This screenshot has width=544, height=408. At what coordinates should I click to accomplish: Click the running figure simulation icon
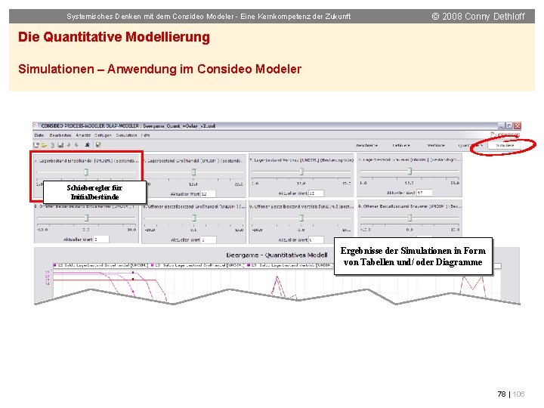click(x=88, y=145)
